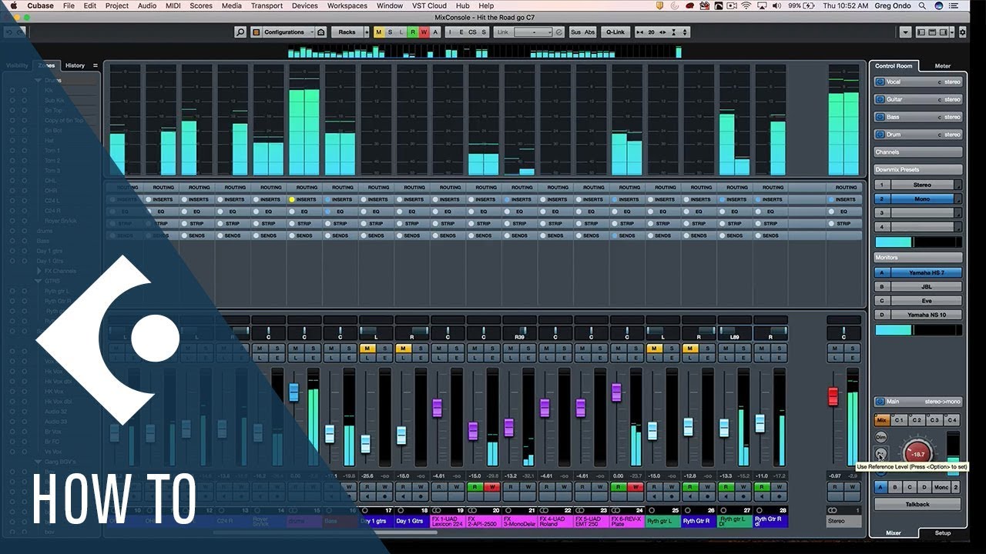The height and width of the screenshot is (554, 986).
Task: Select monitor B in lower selector row
Action: 894,487
